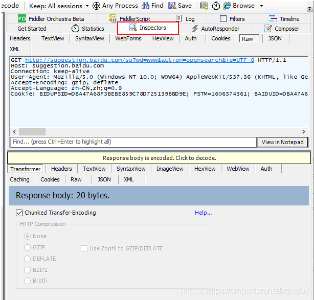Select response JSON tab
Screen dimensions: 314x300
click(104, 179)
